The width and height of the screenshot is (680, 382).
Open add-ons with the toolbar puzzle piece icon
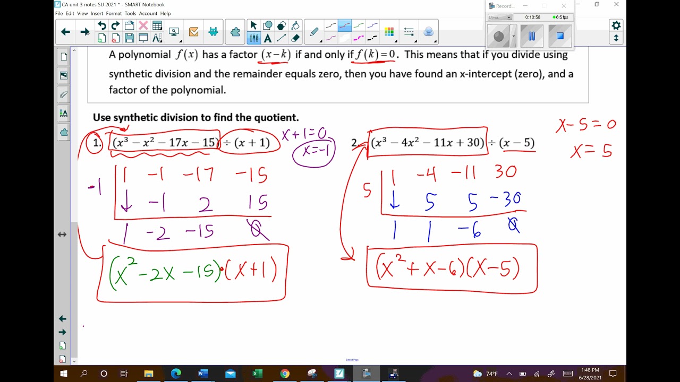(235, 32)
